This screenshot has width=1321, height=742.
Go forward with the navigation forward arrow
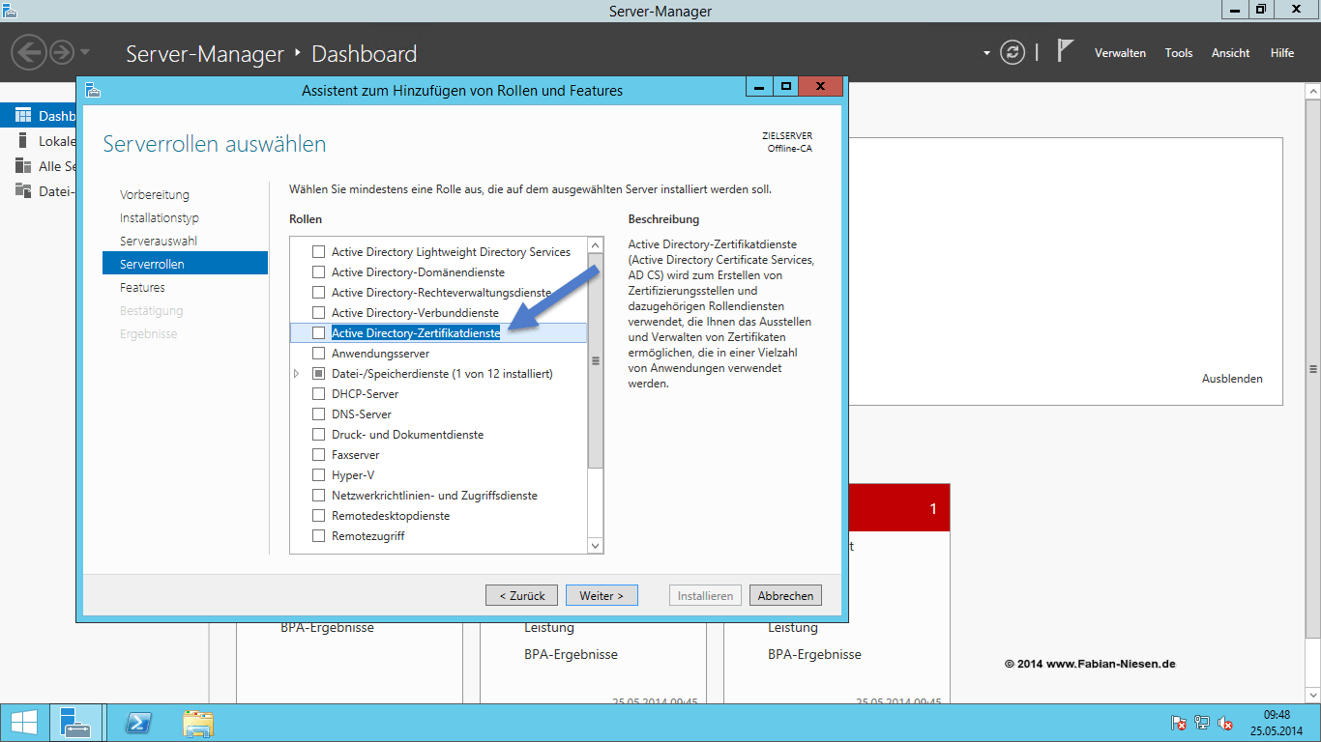pyautogui.click(x=62, y=50)
